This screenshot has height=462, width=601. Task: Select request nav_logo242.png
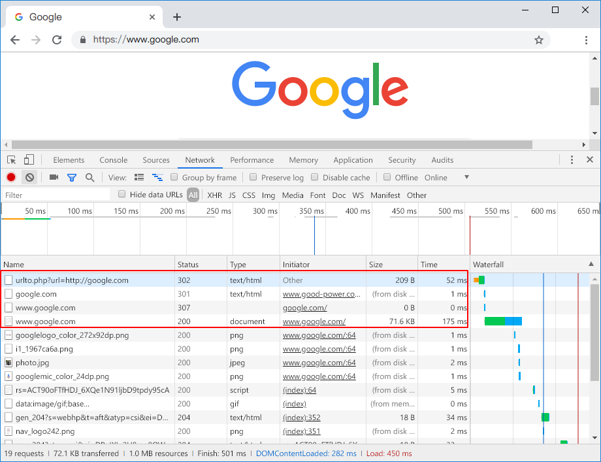[234, 431]
